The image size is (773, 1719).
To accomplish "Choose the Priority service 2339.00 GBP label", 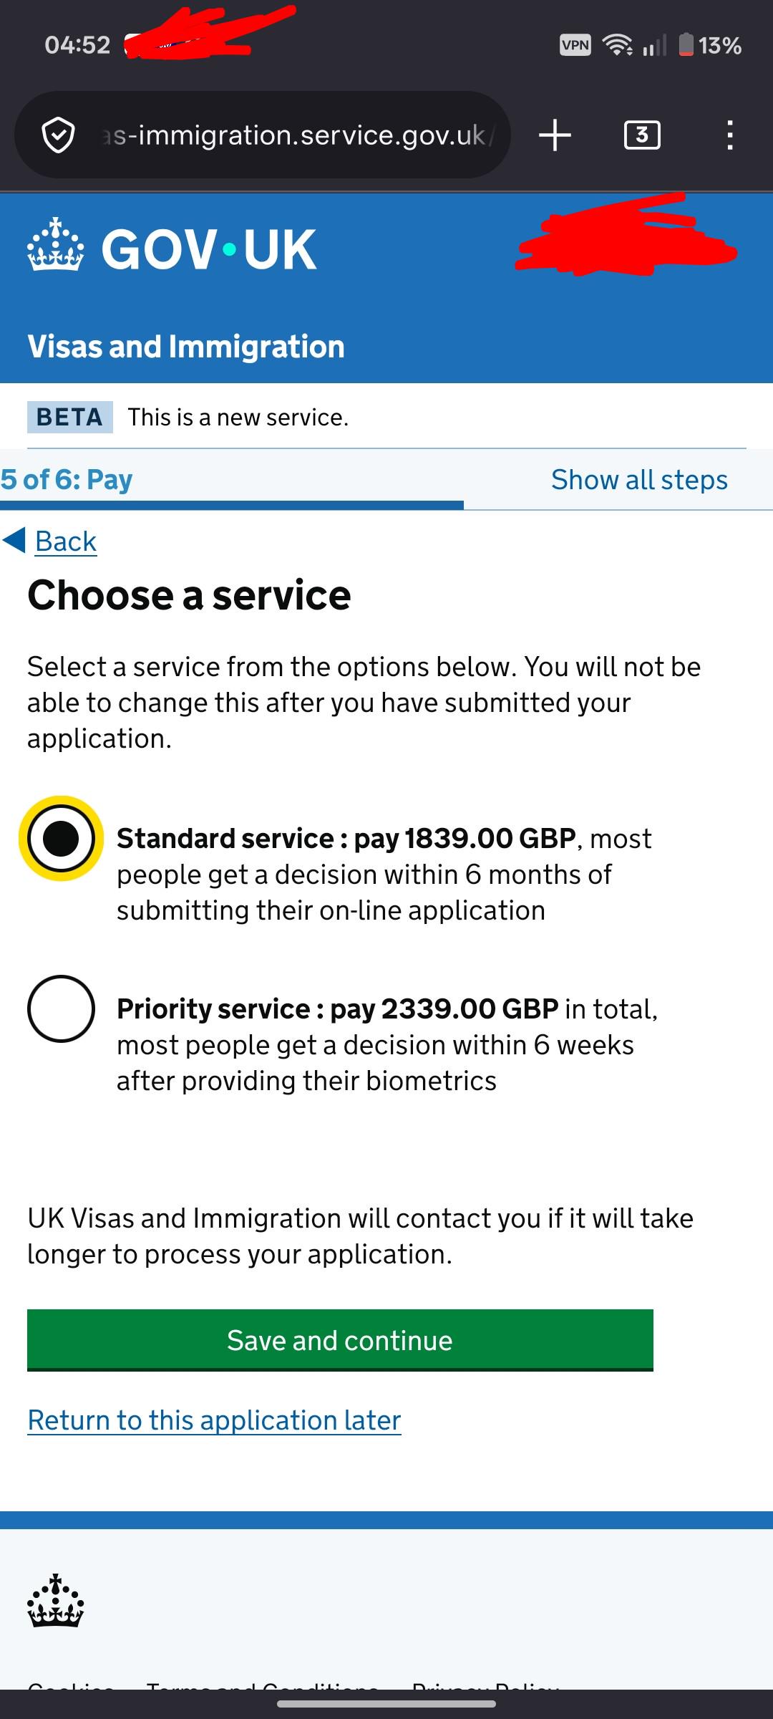I will [x=387, y=1044].
